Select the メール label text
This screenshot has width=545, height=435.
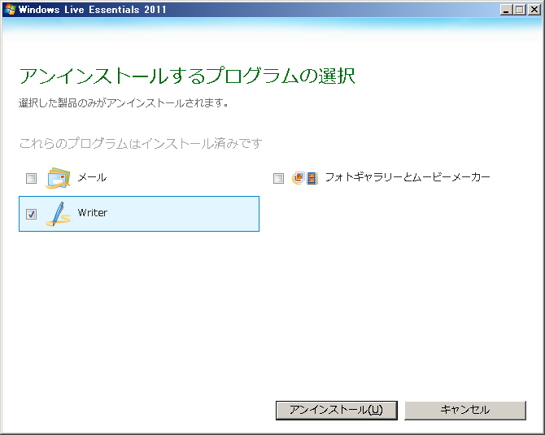92,177
